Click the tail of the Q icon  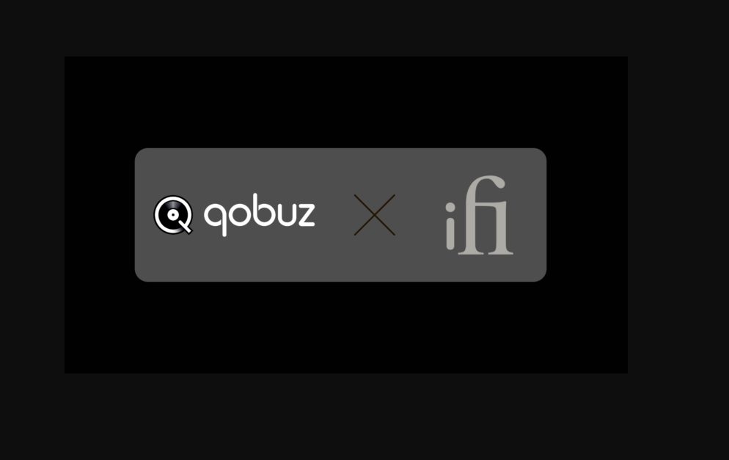186,227
